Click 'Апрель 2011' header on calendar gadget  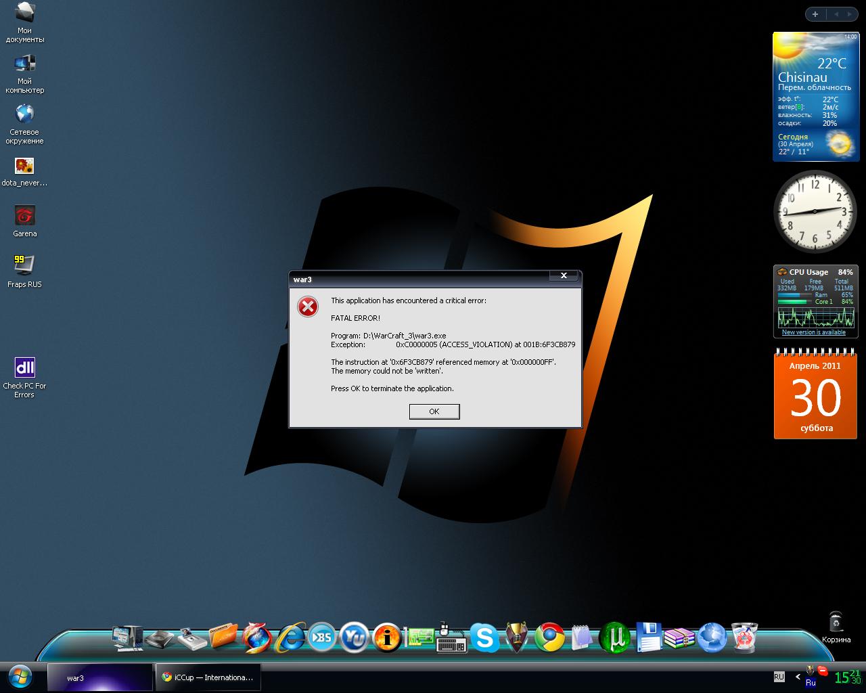coord(815,365)
